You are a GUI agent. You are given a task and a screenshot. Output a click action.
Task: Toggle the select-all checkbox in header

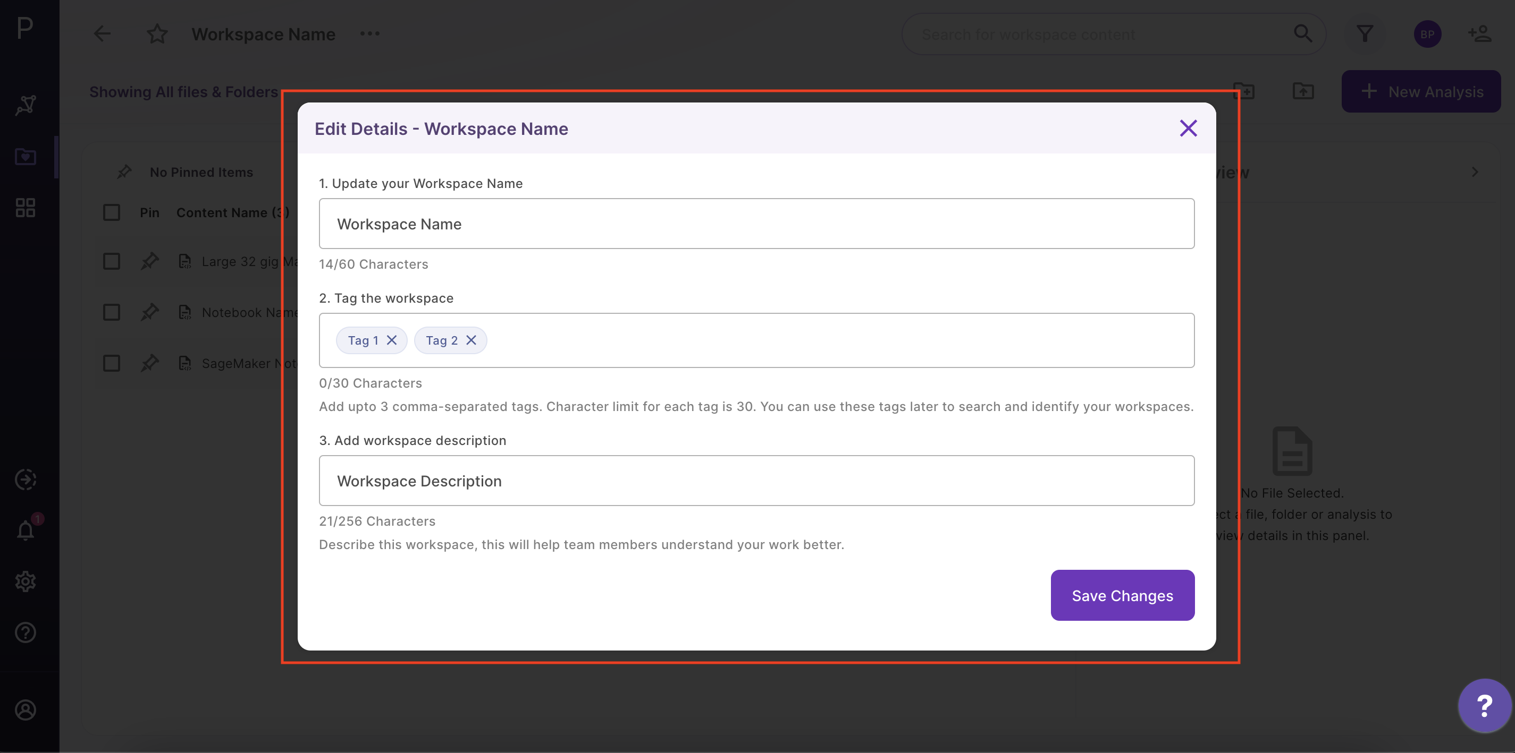(x=111, y=212)
